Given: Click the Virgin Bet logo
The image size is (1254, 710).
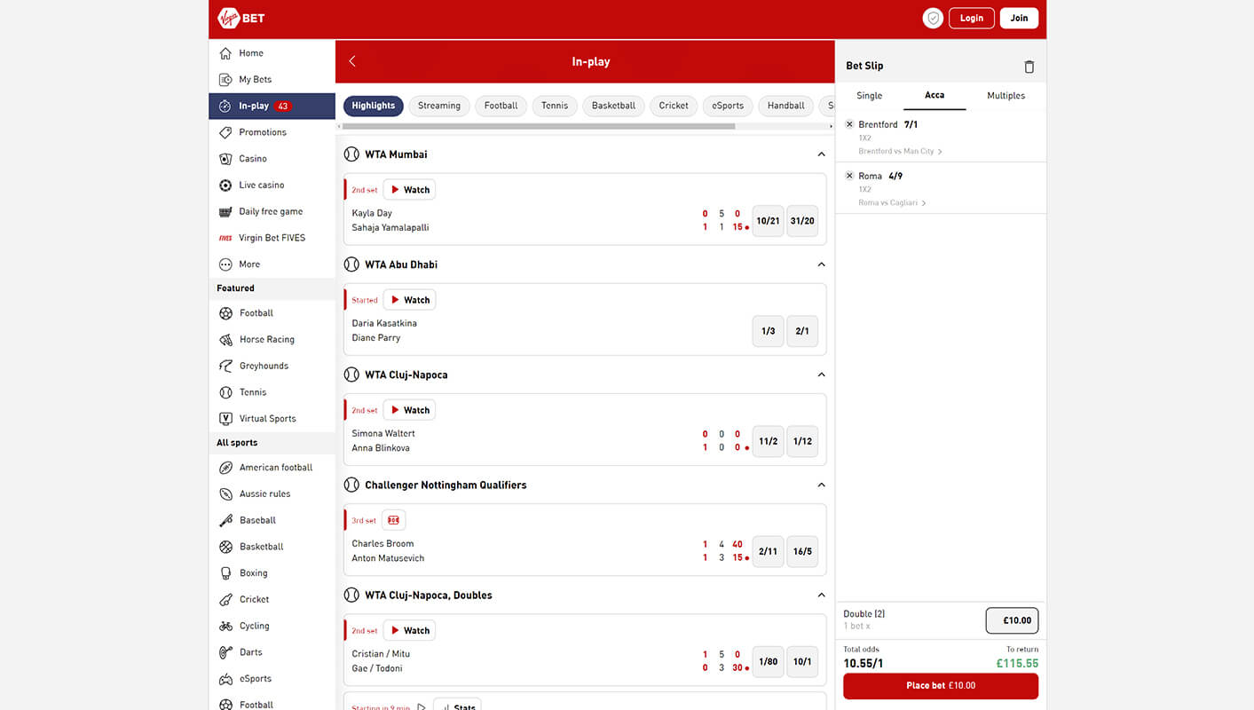Looking at the screenshot, I should click(x=241, y=18).
